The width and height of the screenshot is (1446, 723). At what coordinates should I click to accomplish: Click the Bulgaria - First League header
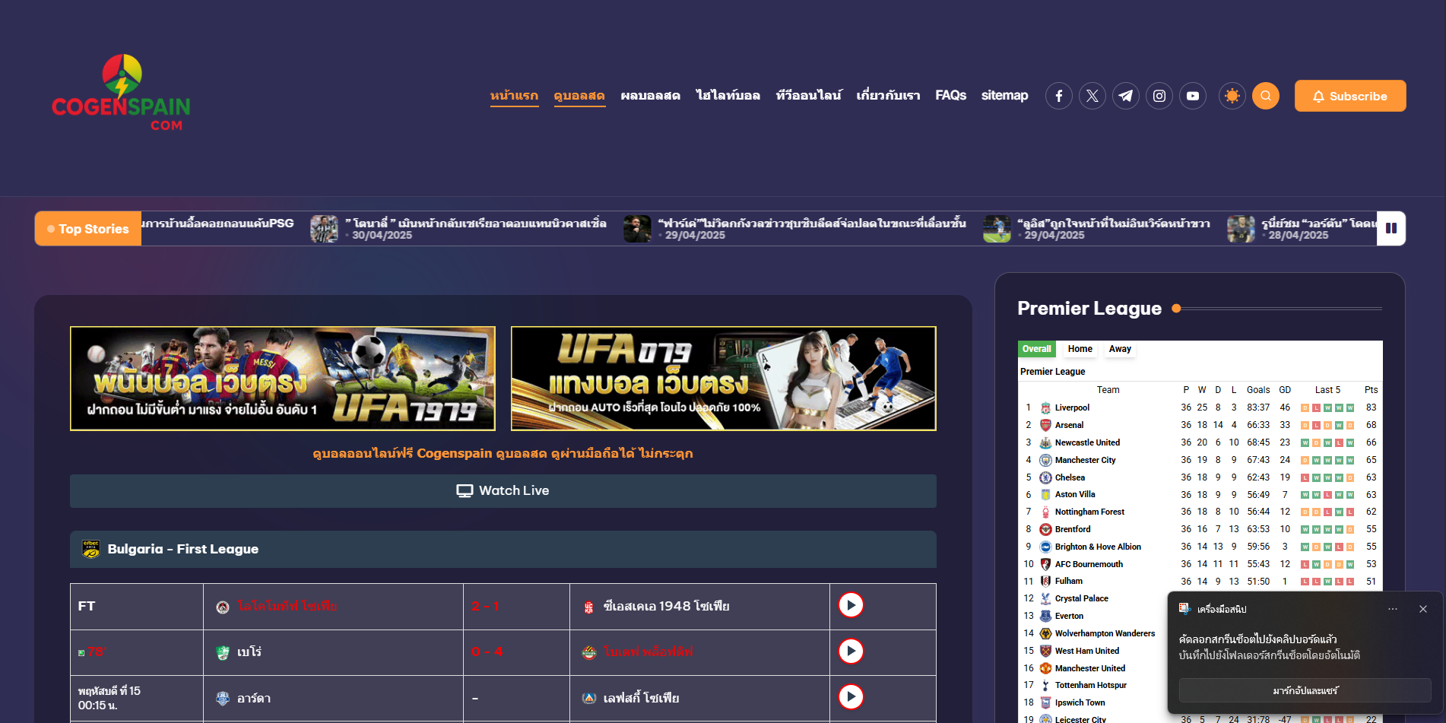(x=503, y=549)
